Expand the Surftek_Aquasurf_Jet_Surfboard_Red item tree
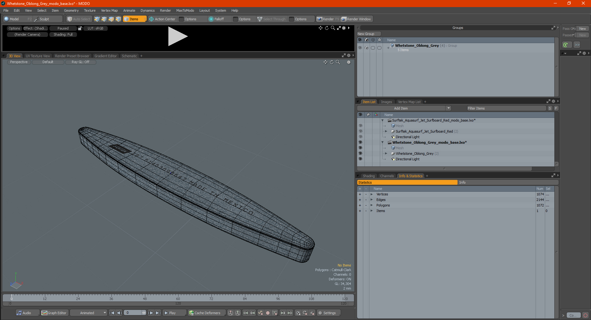The image size is (591, 320). pos(386,131)
